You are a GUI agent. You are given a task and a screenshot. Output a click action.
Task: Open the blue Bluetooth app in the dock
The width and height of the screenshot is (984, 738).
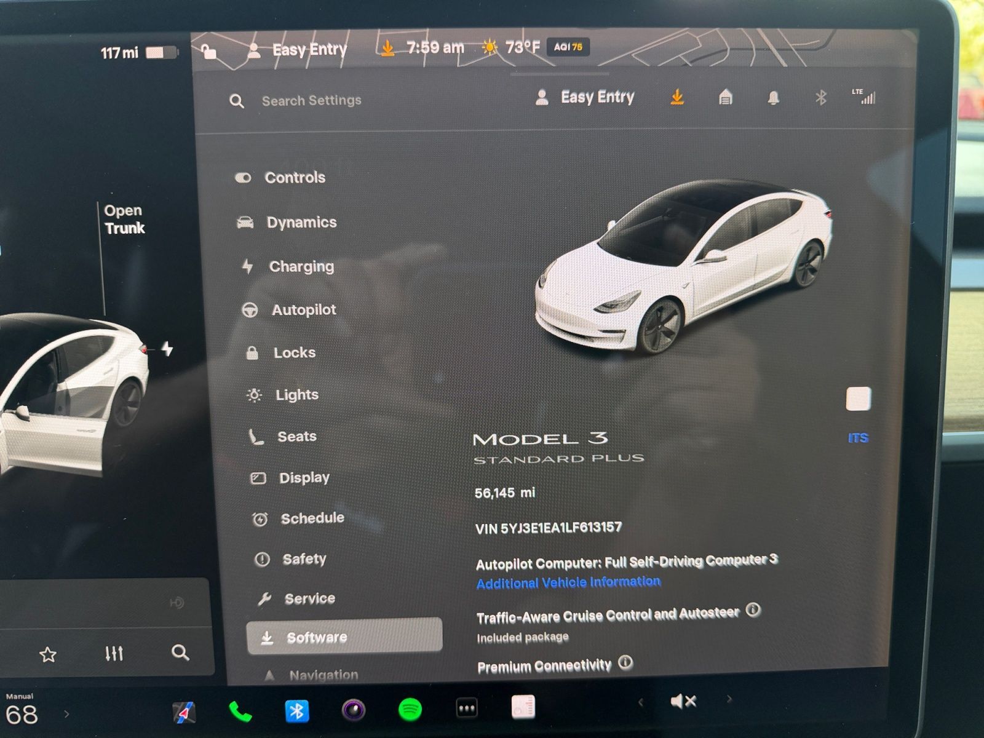point(297,711)
